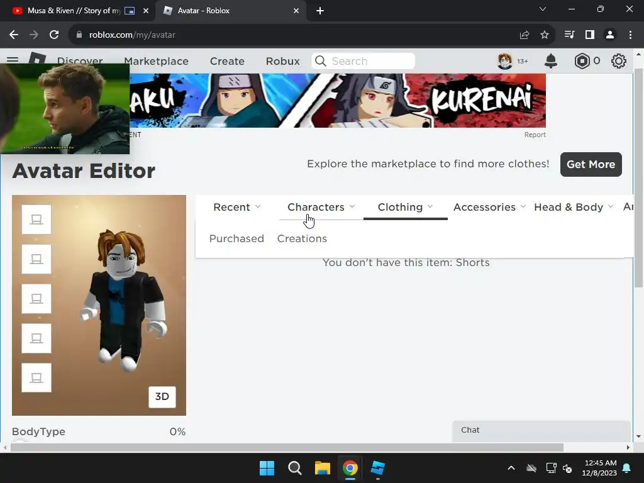Open the Windows Start menu

click(x=267, y=468)
